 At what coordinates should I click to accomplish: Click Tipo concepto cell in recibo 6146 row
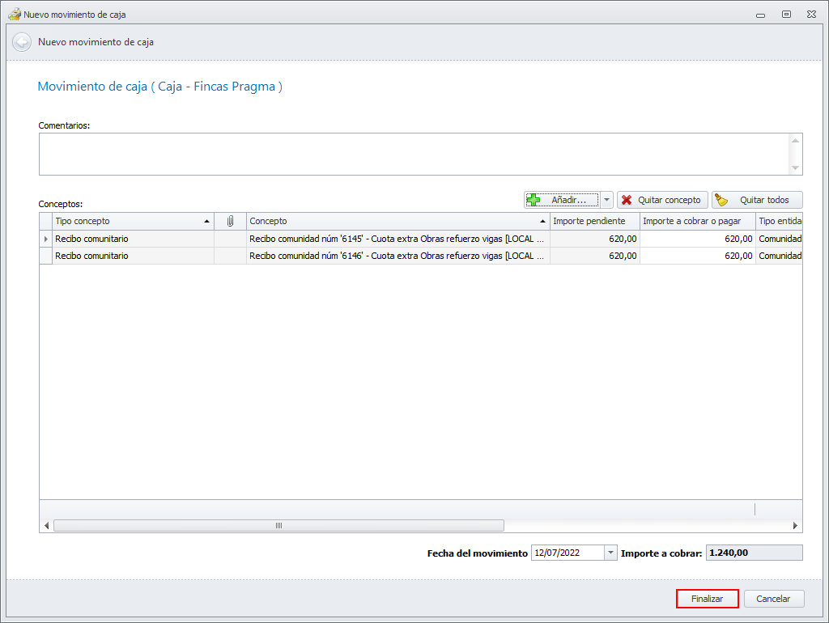134,256
